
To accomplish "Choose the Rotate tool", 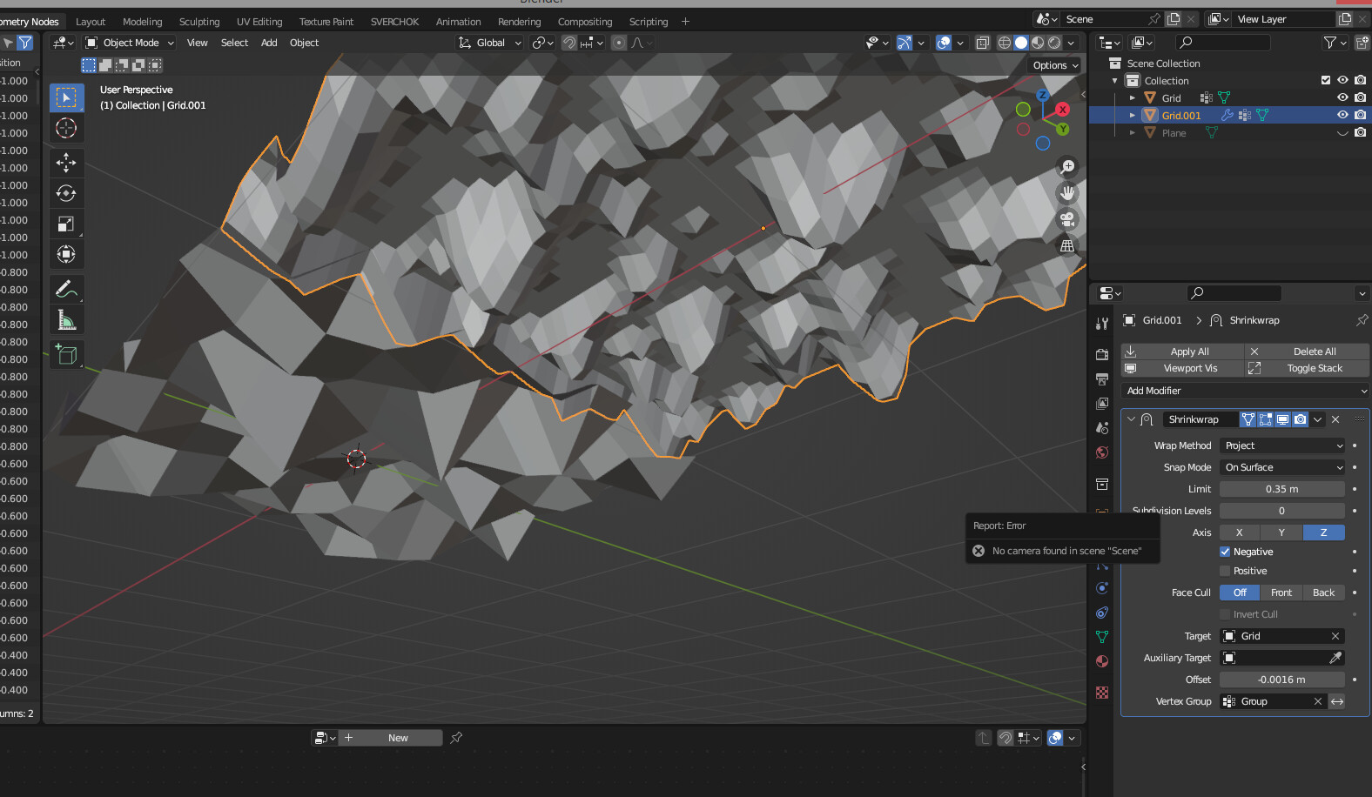I will point(66,193).
